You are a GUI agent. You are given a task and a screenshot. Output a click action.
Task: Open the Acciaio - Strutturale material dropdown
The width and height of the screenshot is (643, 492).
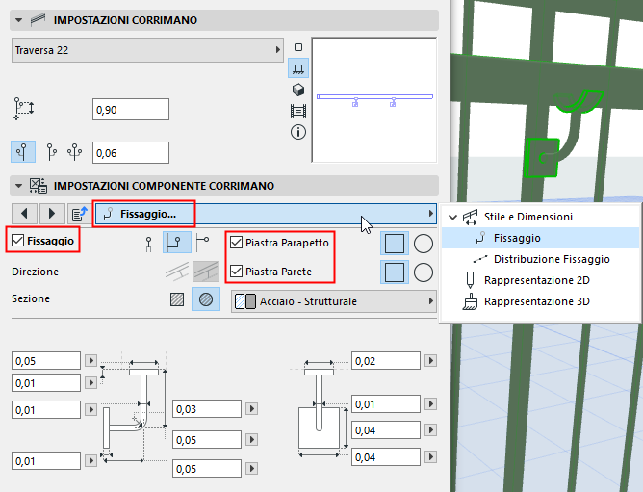[x=334, y=301]
